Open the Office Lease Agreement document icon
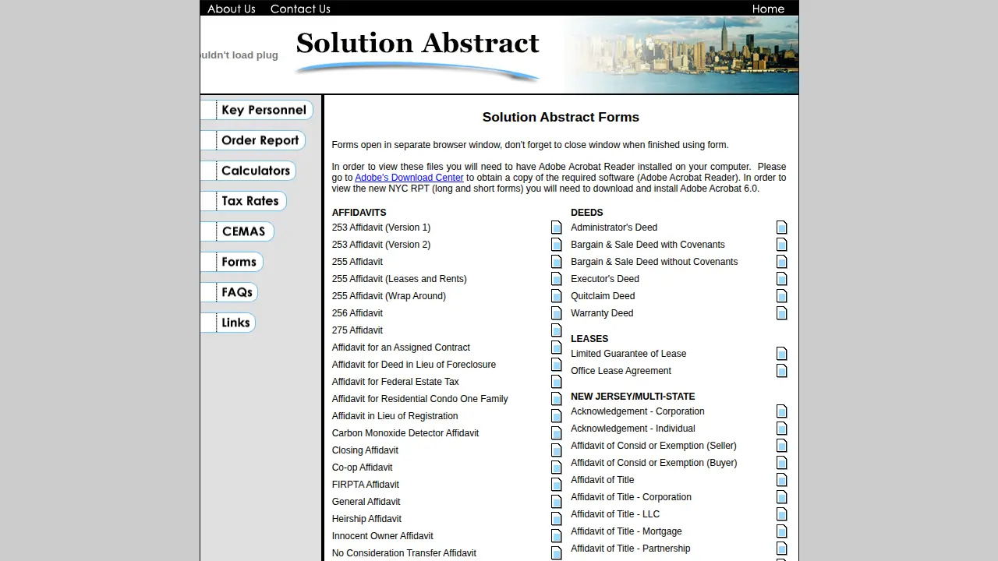 (782, 371)
